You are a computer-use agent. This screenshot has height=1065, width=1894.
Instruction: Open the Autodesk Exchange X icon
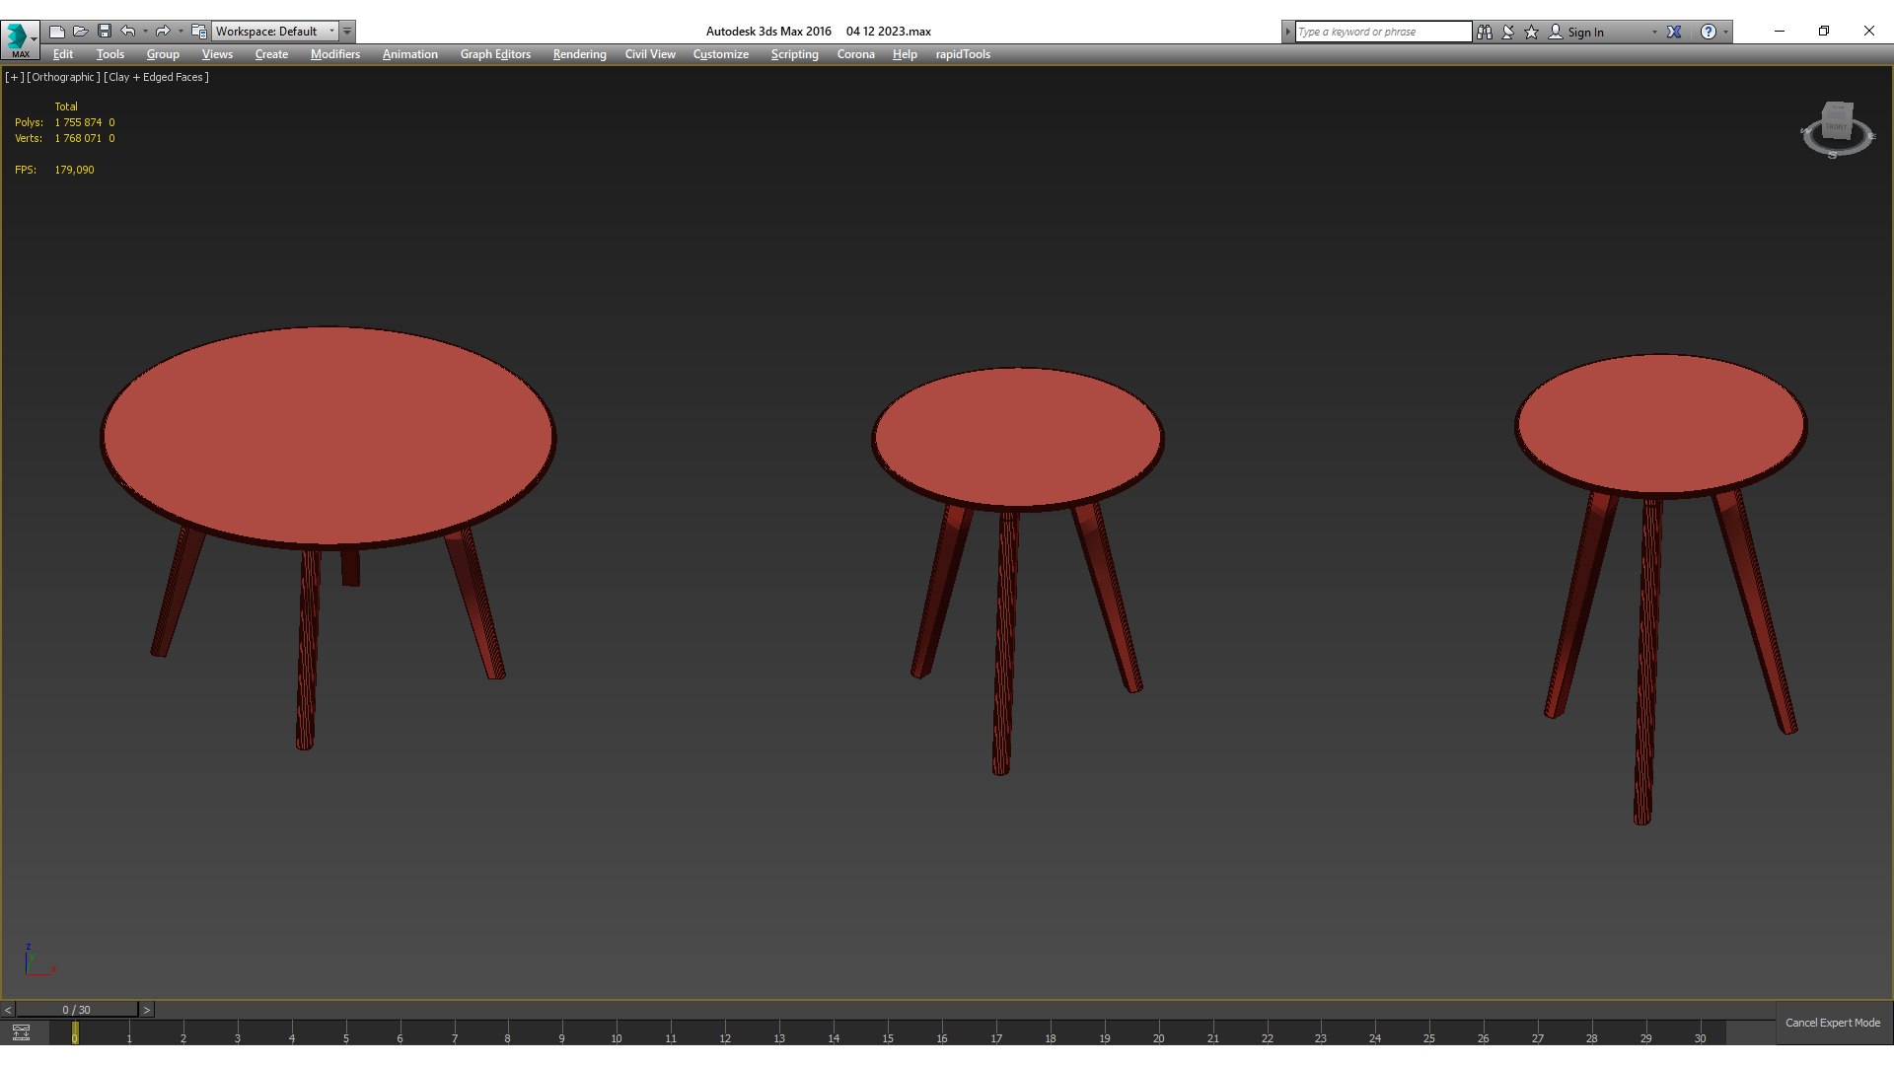(x=1674, y=32)
